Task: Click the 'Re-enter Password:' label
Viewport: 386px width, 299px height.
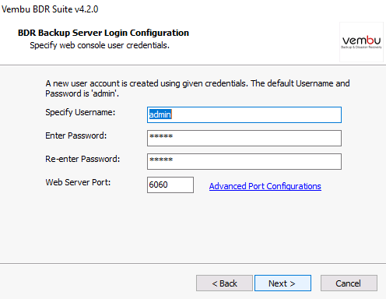Action: coord(82,159)
